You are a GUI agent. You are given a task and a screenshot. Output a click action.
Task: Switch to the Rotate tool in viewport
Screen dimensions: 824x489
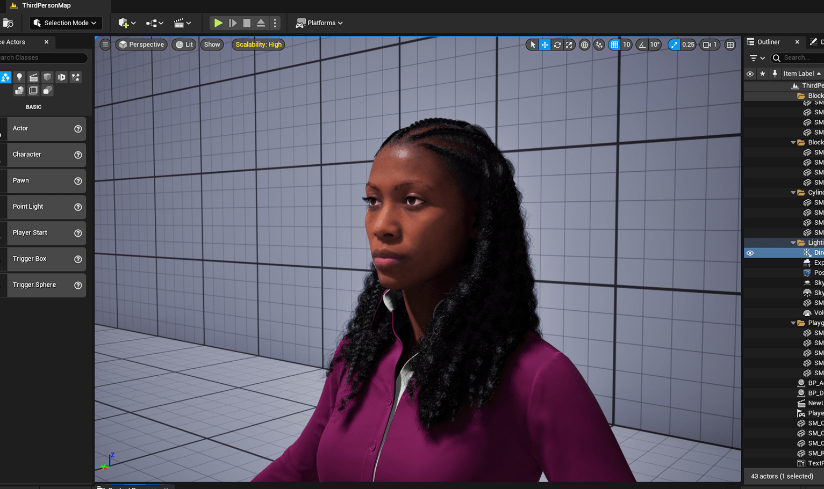pyautogui.click(x=557, y=45)
